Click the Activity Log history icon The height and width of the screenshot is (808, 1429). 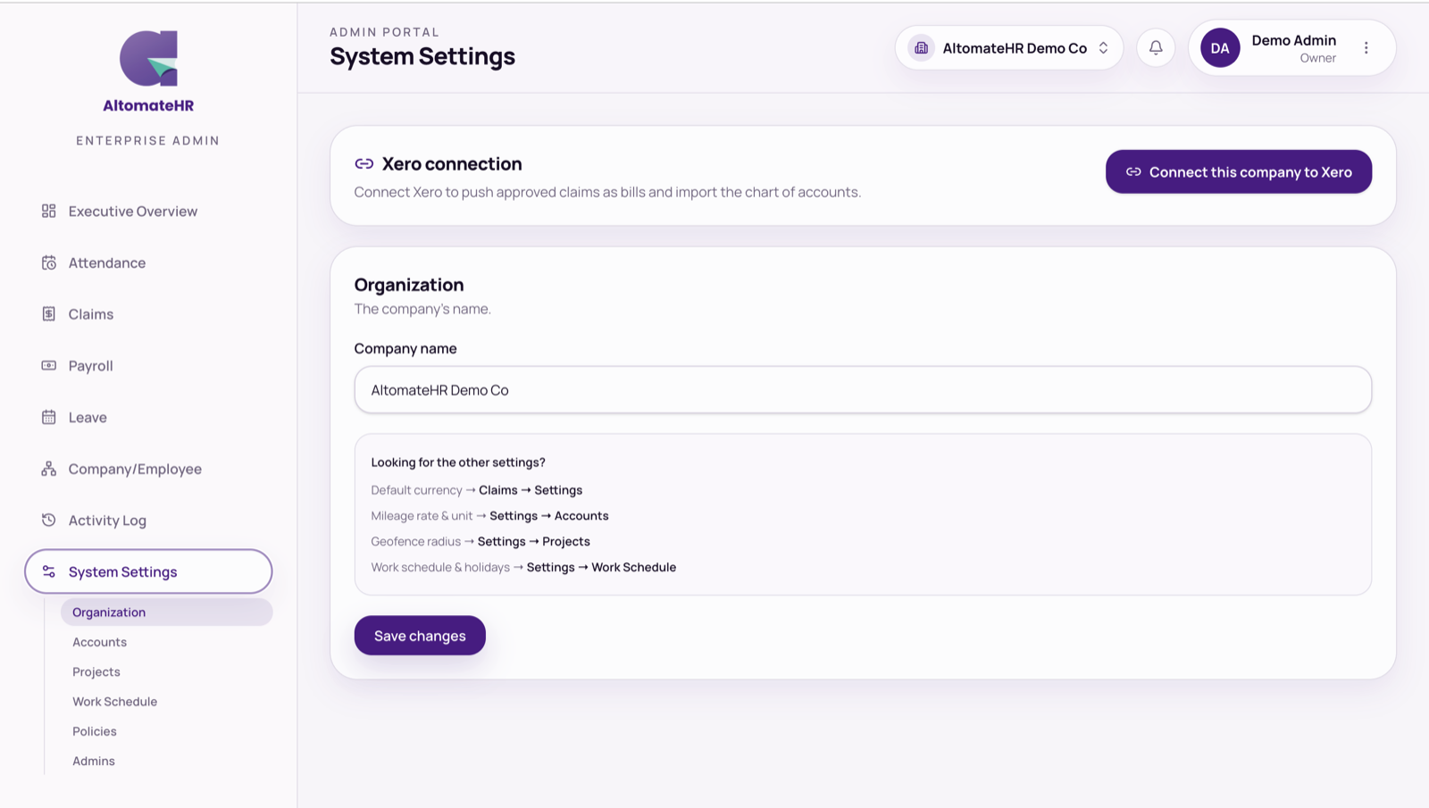(49, 521)
